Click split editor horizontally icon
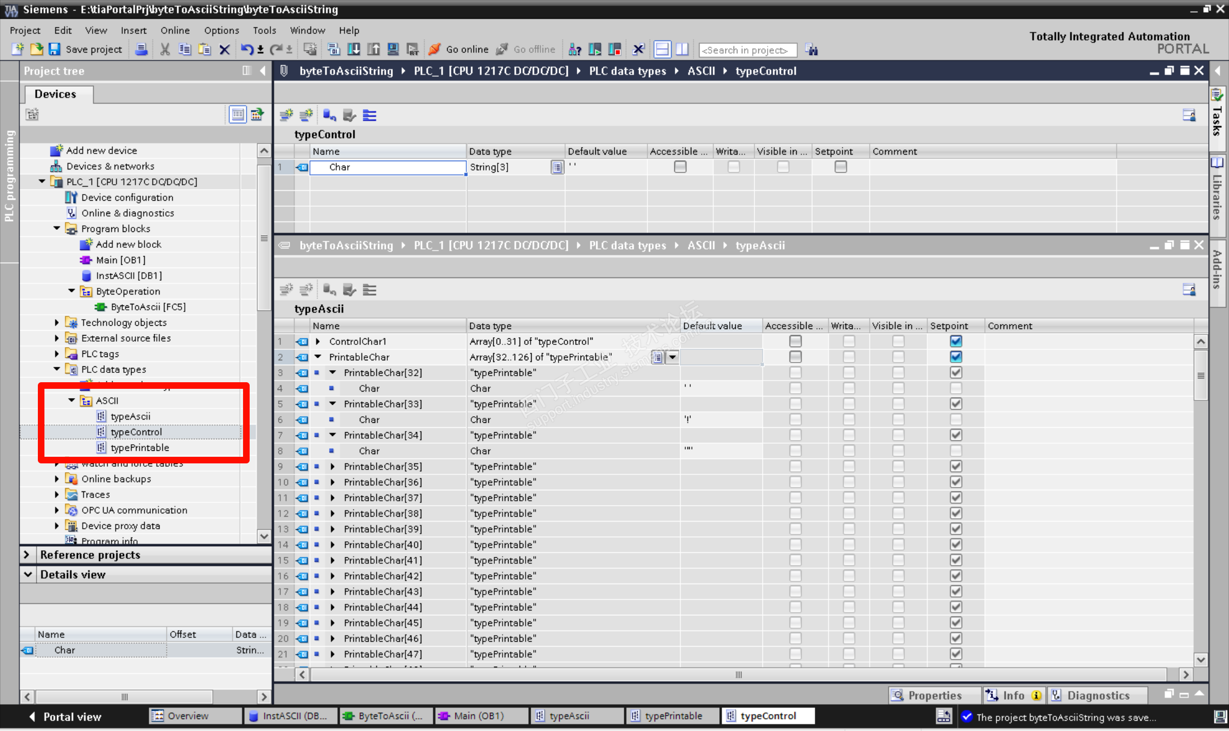The image size is (1229, 731). pyautogui.click(x=662, y=49)
